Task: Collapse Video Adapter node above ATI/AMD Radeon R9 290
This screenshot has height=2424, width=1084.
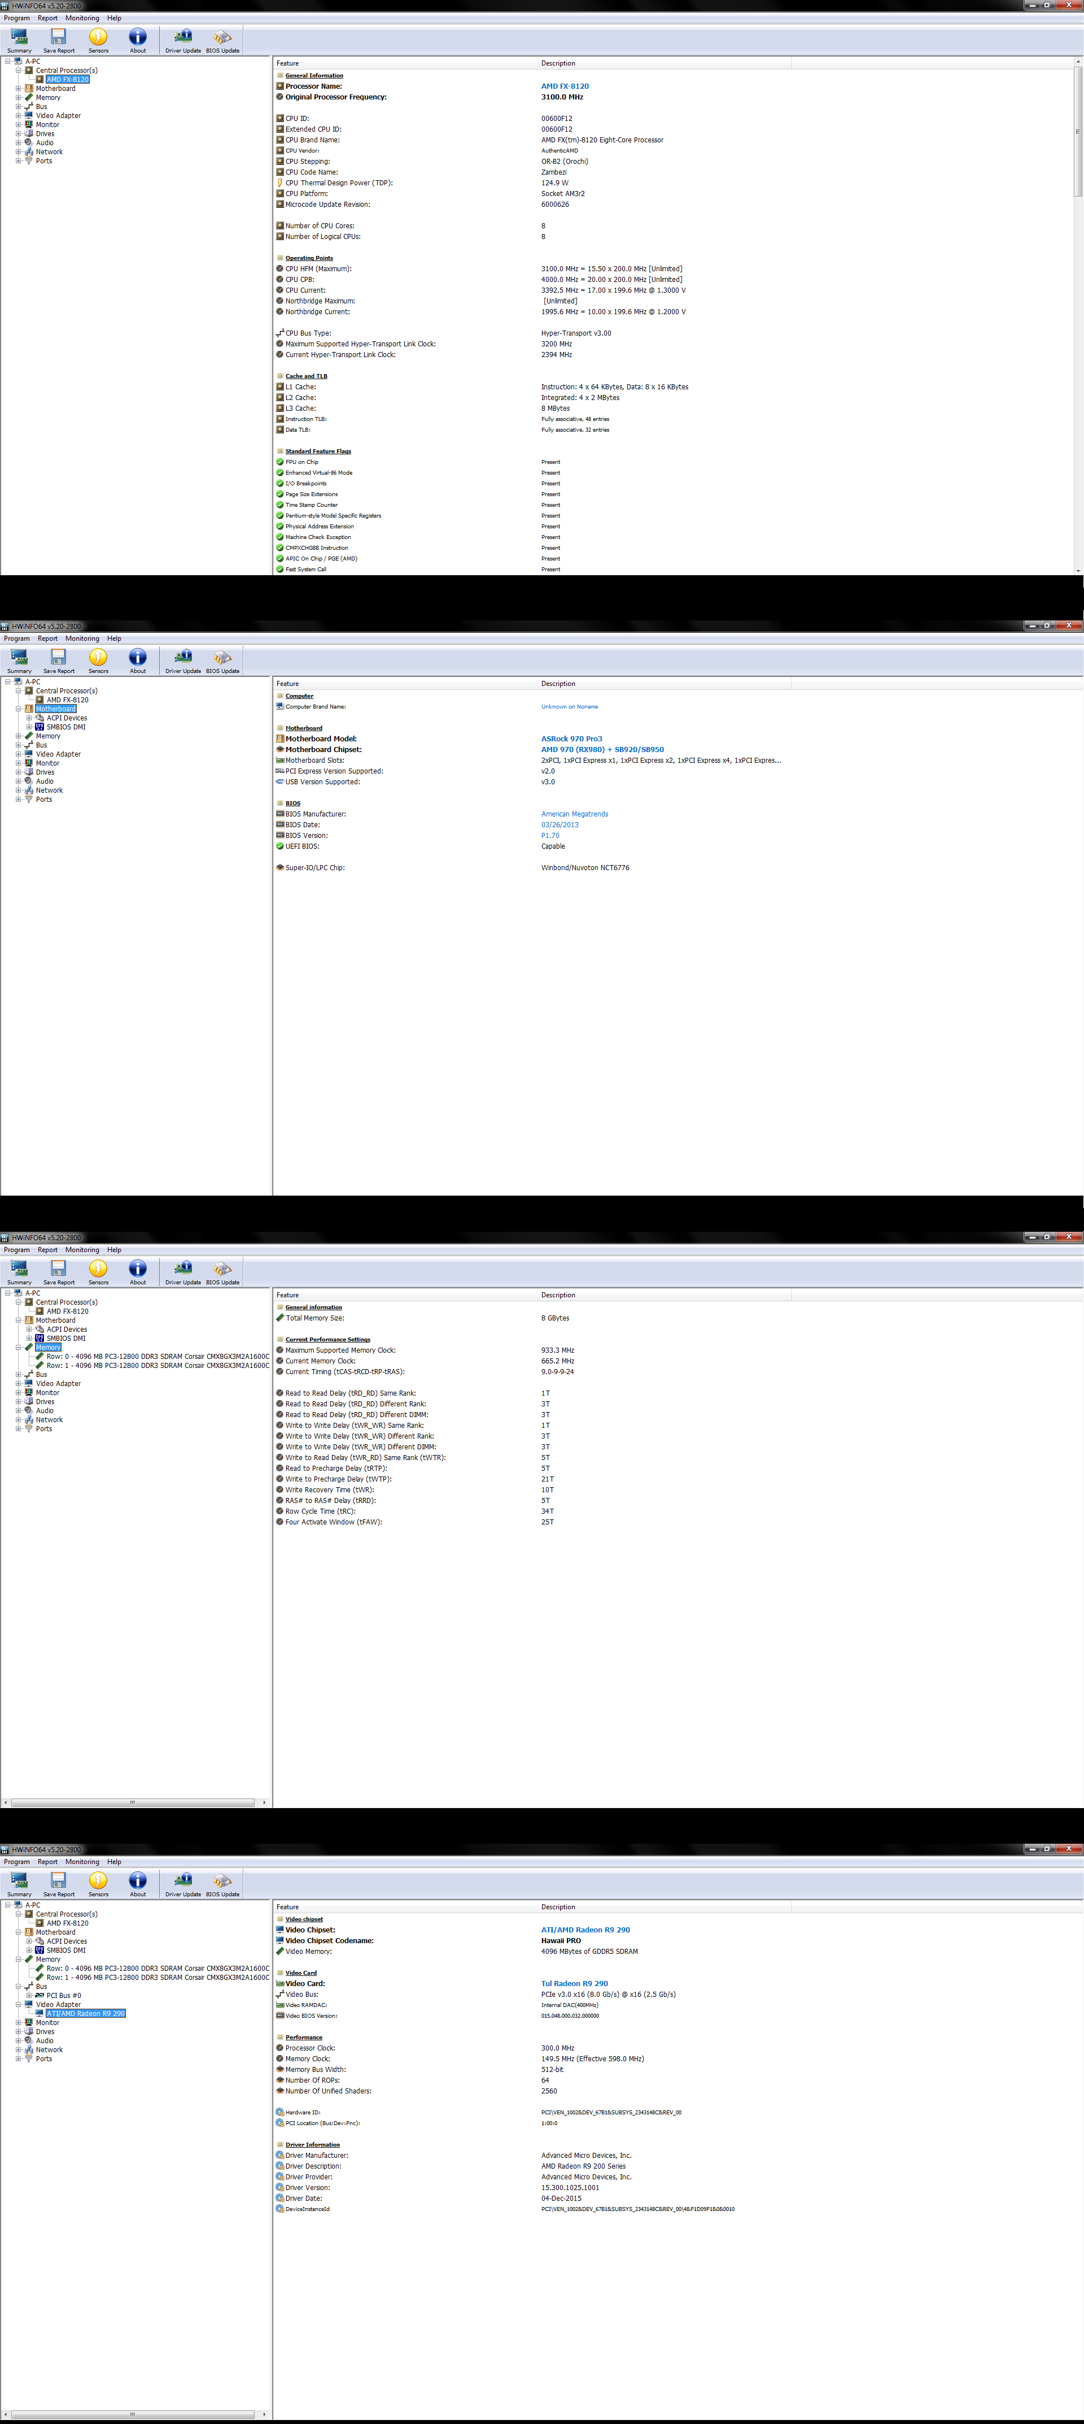Action: click(x=18, y=2004)
